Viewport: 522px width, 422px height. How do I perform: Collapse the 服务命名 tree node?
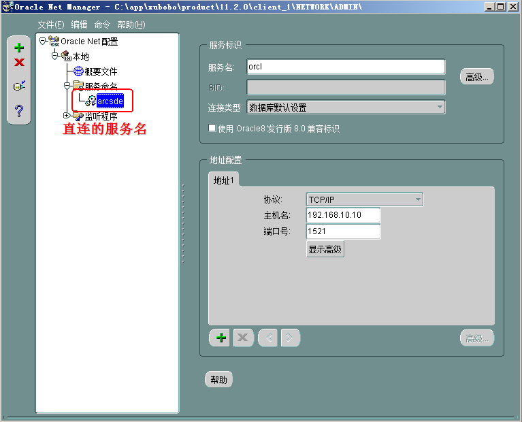(x=67, y=86)
